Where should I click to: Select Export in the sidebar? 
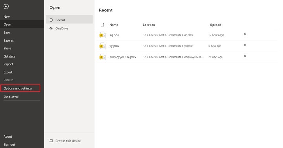(x=8, y=72)
